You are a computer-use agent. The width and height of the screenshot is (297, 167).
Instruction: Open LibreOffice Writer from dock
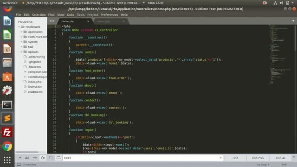(7, 21)
